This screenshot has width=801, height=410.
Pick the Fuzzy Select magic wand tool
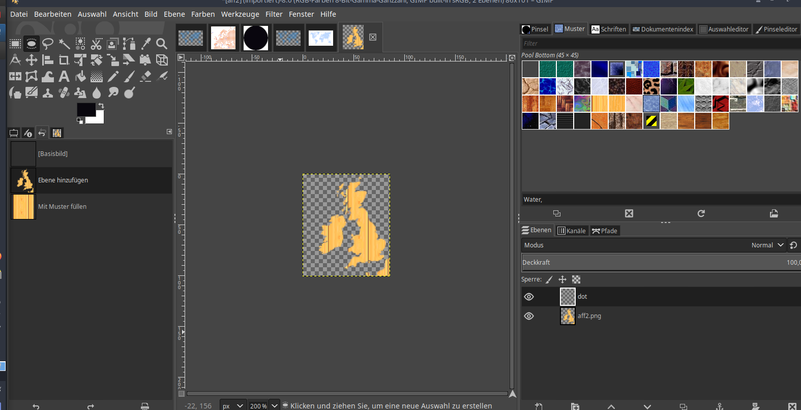click(64, 44)
